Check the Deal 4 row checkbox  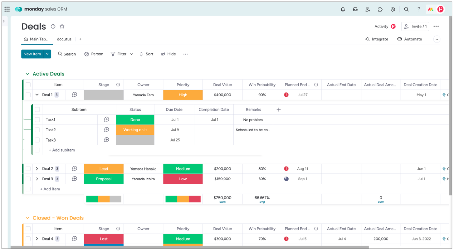point(28,239)
